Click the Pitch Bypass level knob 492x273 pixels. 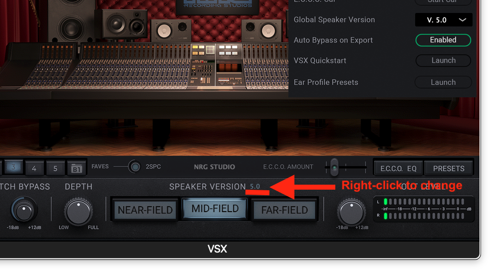tap(23, 211)
